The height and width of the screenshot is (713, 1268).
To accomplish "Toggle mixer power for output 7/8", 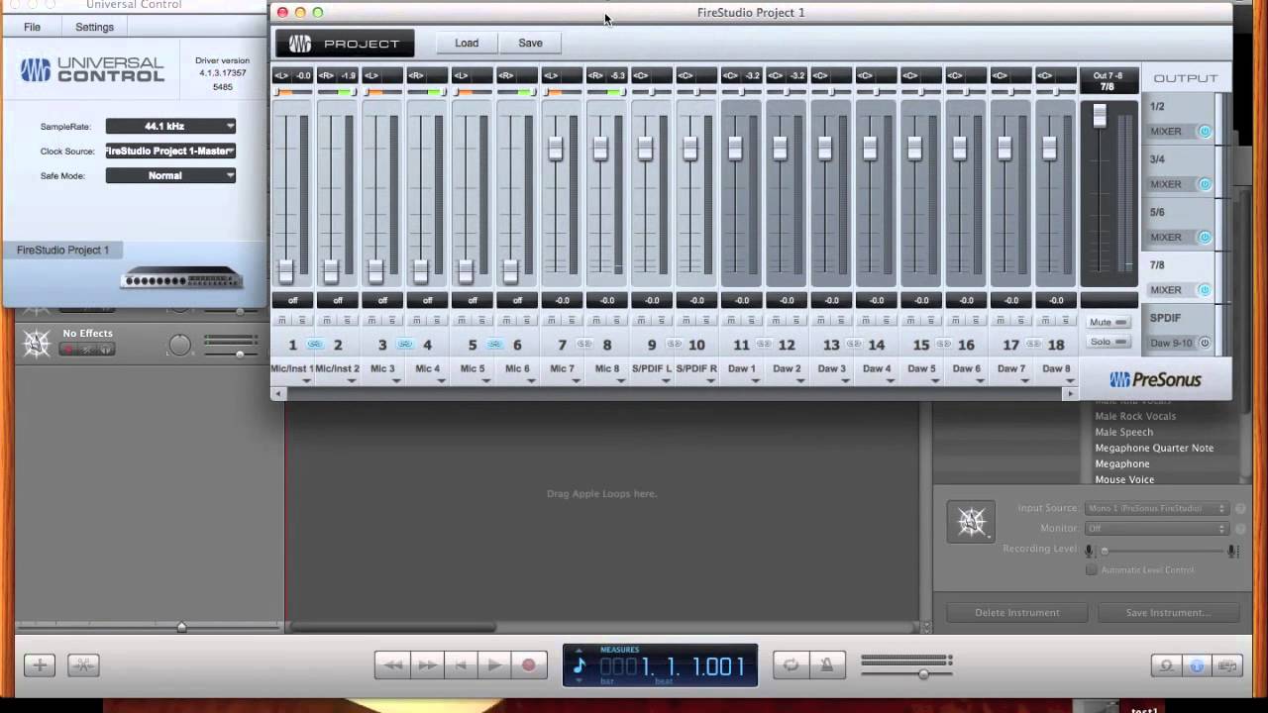I will click(x=1205, y=290).
